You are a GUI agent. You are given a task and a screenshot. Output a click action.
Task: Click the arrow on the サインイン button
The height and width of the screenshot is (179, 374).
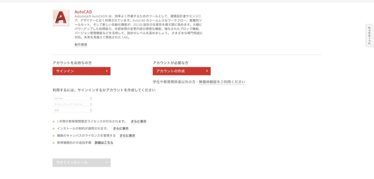107,71
